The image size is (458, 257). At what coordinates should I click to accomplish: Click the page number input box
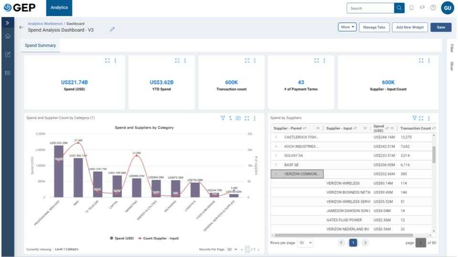(421, 243)
